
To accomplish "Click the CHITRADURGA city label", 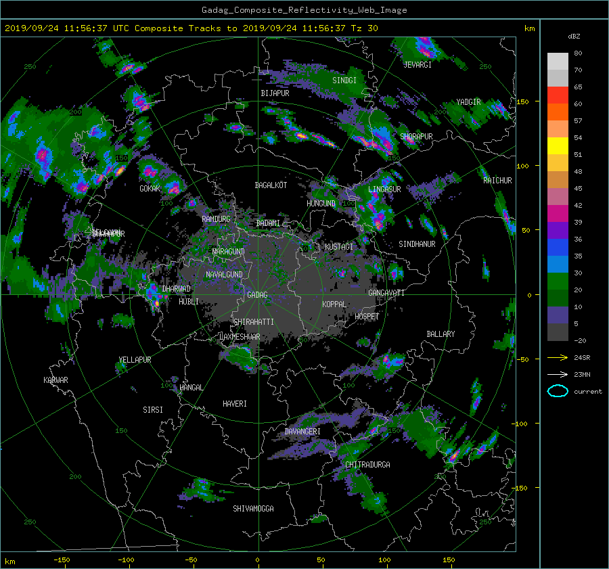I will [367, 465].
